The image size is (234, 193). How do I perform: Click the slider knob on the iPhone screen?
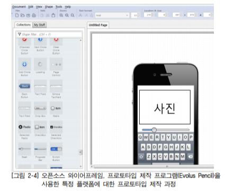click(x=154, y=130)
